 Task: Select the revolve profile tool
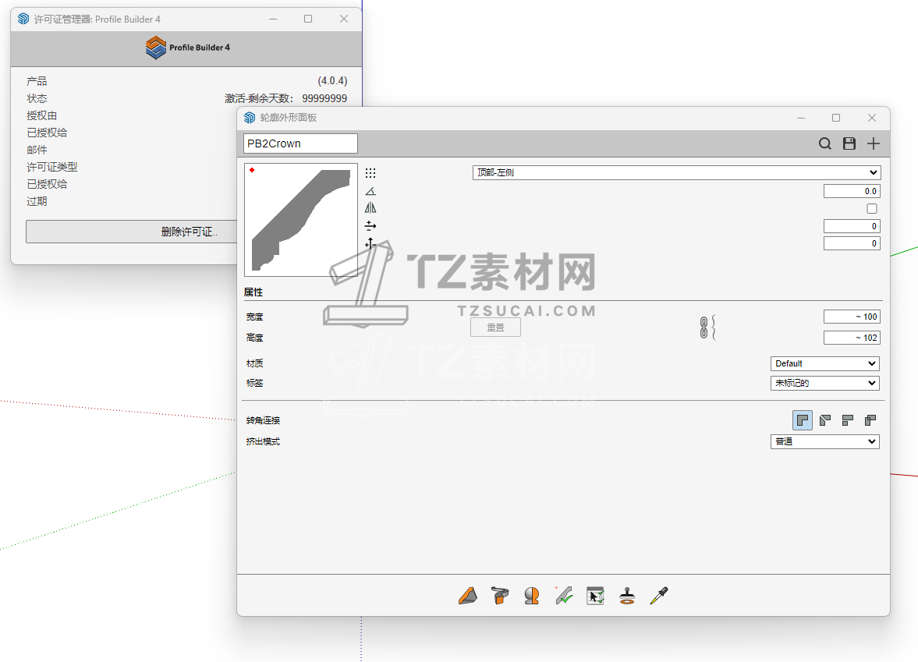pyautogui.click(x=532, y=596)
